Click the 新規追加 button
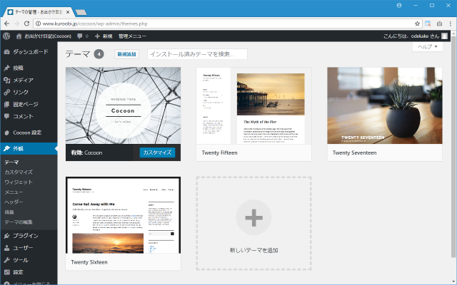The height and width of the screenshot is (285, 457). [126, 54]
